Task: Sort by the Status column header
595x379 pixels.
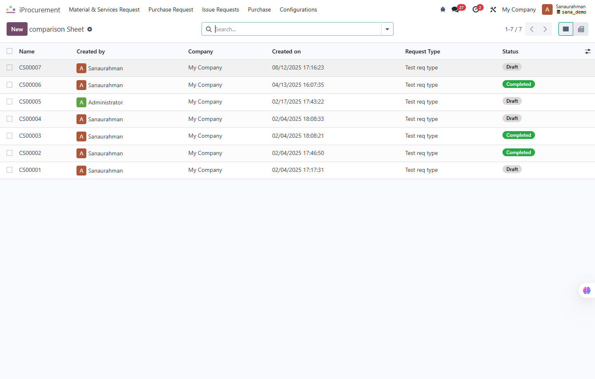Action: pyautogui.click(x=510, y=51)
